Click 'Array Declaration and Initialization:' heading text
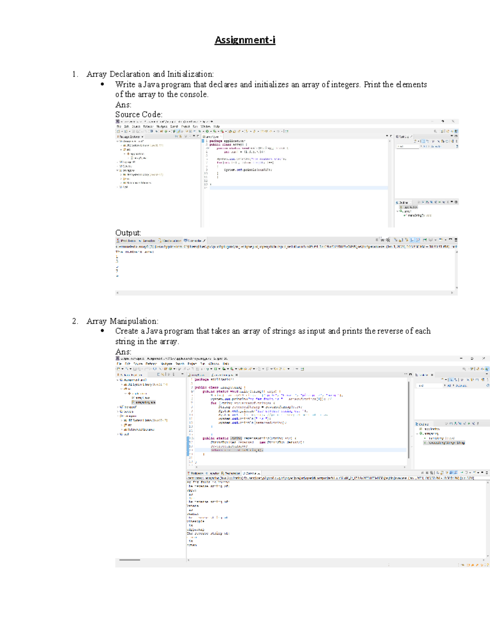The width and height of the screenshot is (490, 635). 150,74
